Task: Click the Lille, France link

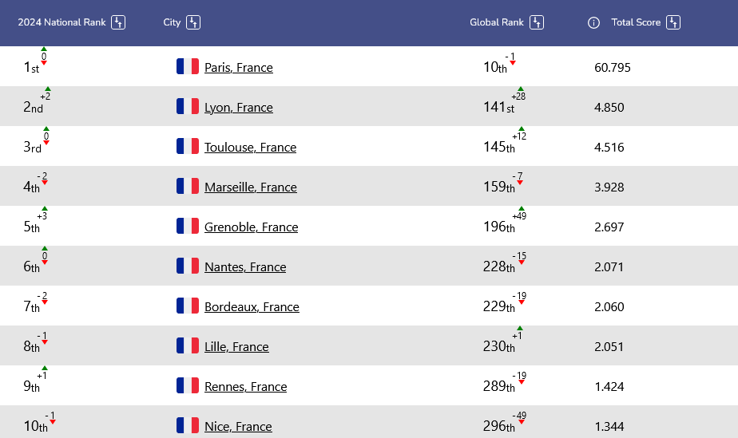Action: point(236,347)
